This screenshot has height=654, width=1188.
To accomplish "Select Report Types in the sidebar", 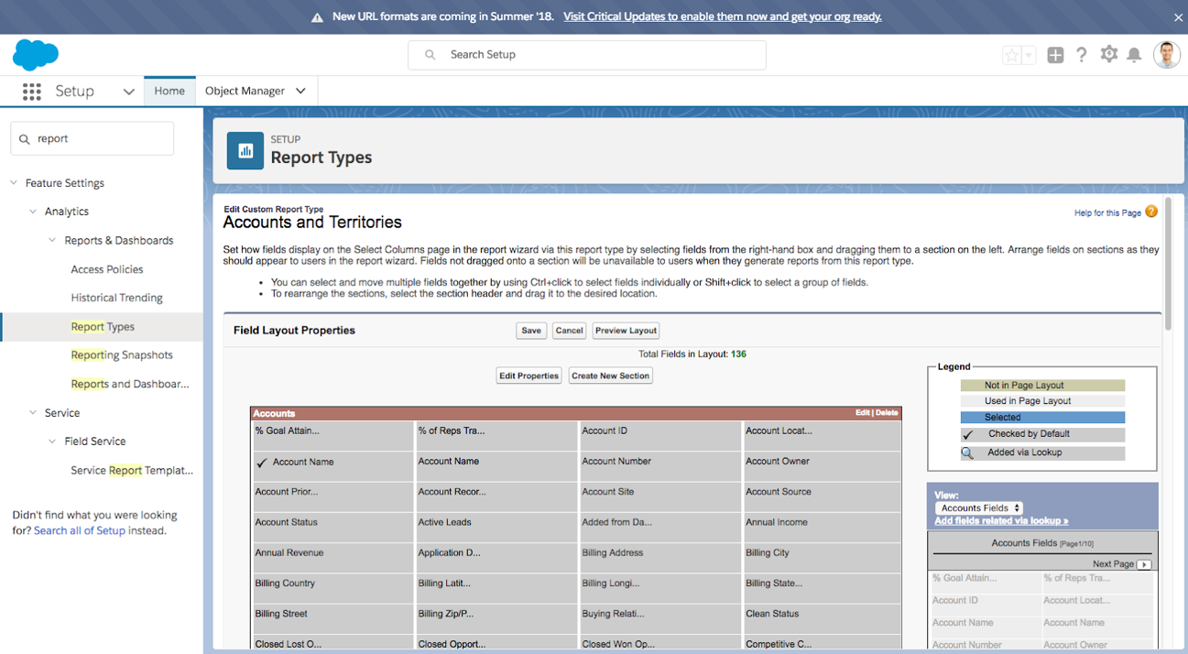I will 103,327.
